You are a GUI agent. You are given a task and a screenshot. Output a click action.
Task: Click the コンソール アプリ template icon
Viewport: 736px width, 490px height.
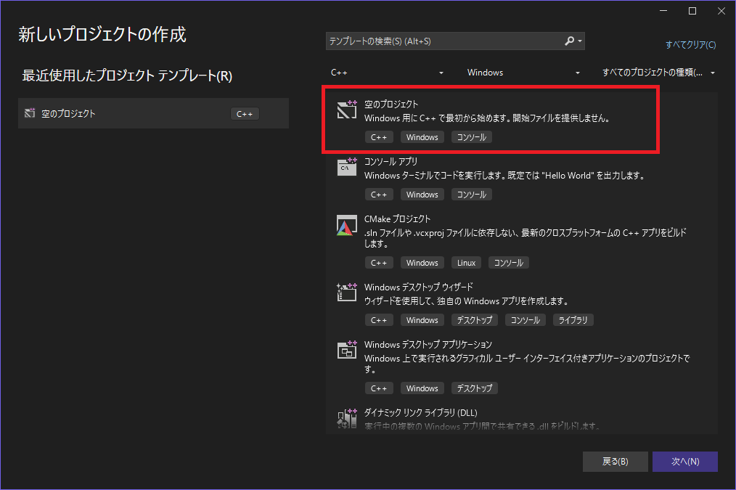346,166
